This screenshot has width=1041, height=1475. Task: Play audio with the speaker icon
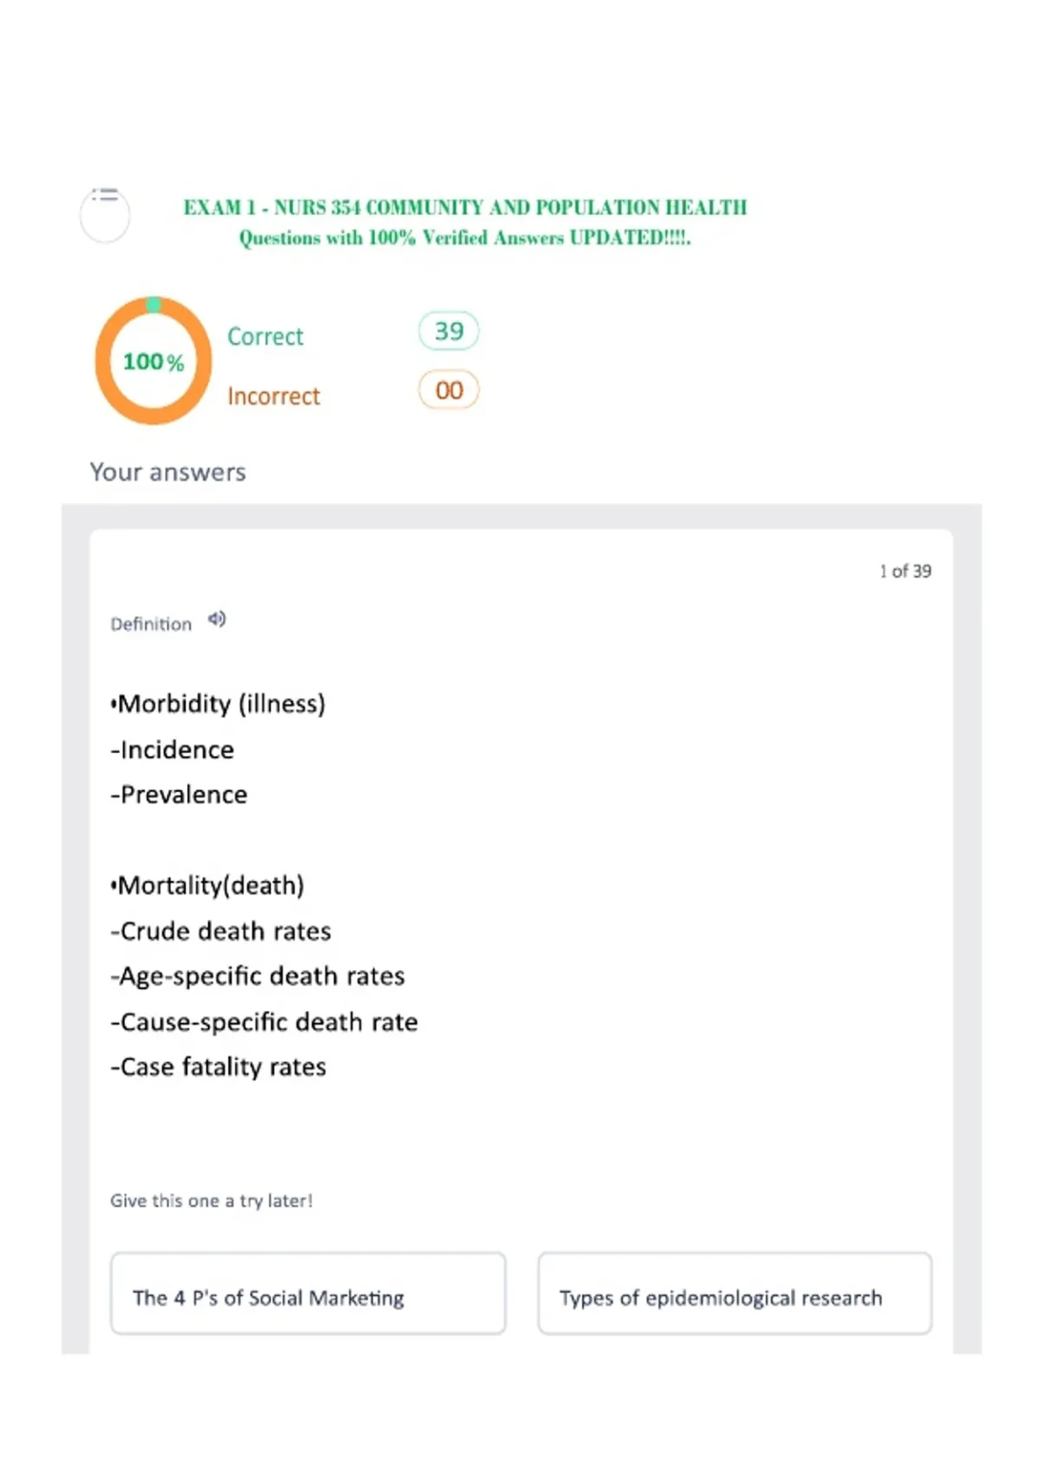pos(217,619)
